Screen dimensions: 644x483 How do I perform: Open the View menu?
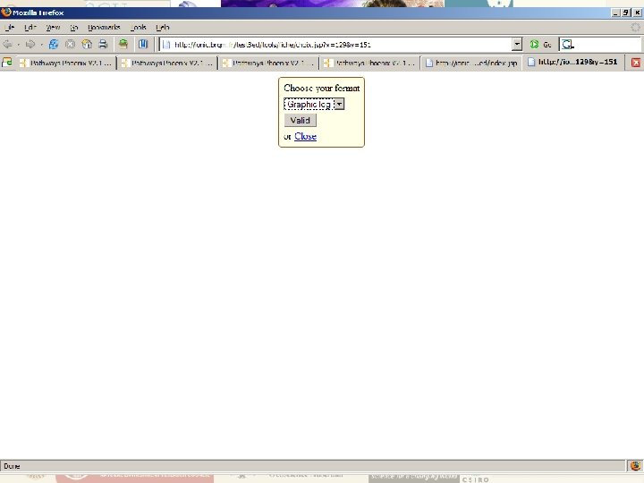click(x=53, y=28)
